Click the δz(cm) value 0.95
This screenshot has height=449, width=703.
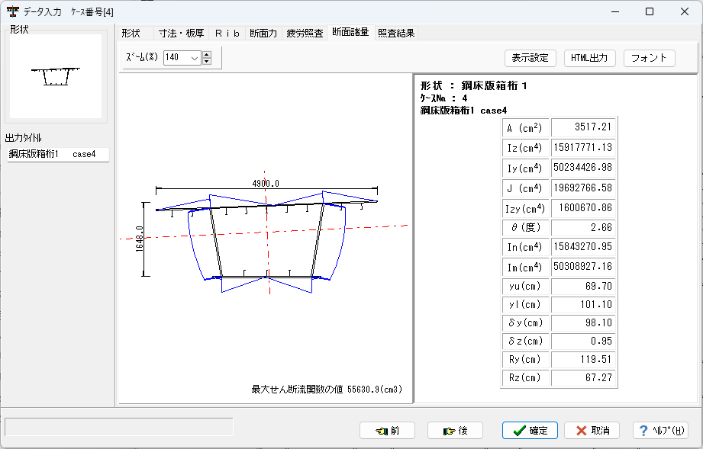583,341
